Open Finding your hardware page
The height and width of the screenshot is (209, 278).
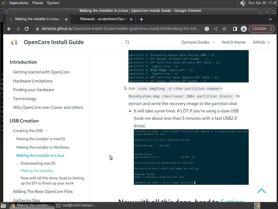[33, 90]
